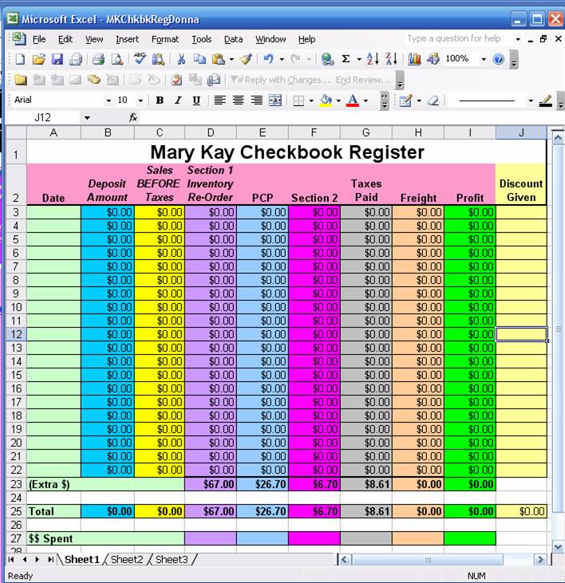Switch to the Sheet2 tab

126,559
